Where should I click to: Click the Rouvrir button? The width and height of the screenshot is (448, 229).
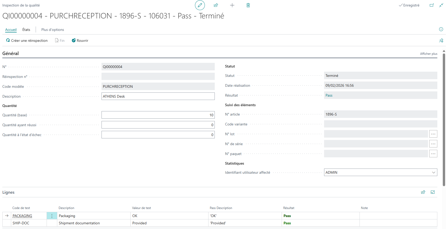coord(80,41)
